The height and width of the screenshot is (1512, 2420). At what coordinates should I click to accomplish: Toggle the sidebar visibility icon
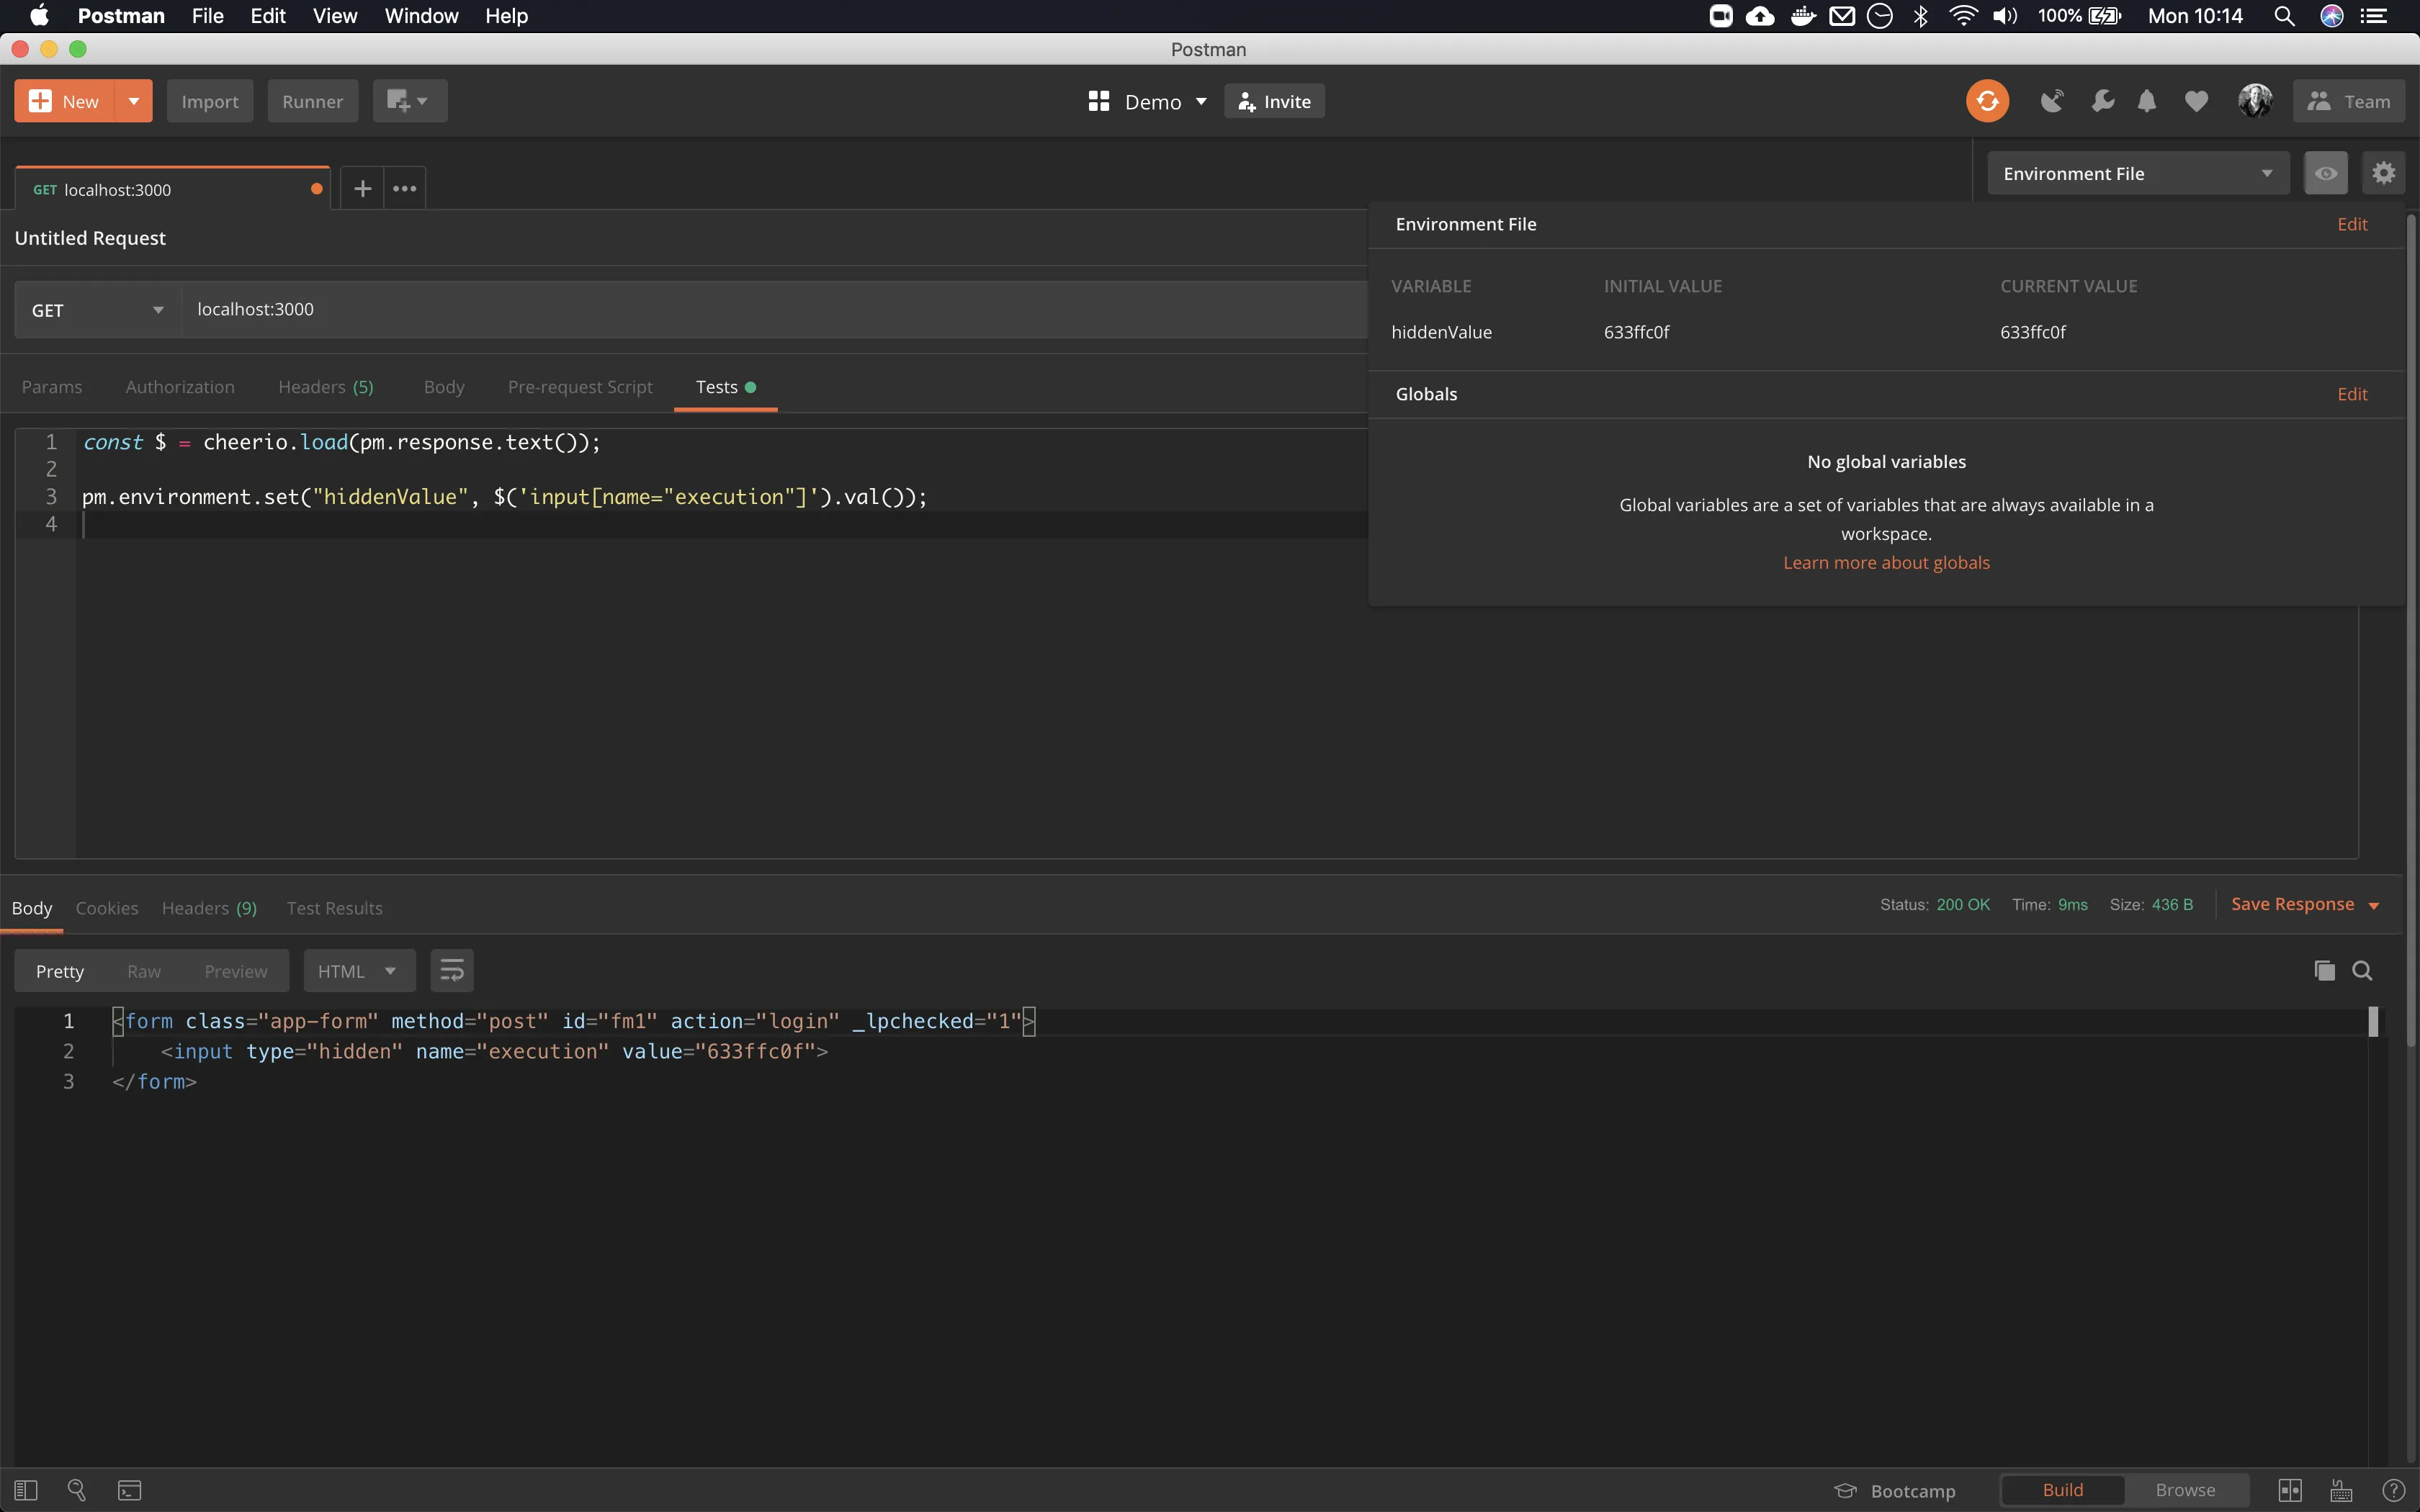tap(26, 1490)
